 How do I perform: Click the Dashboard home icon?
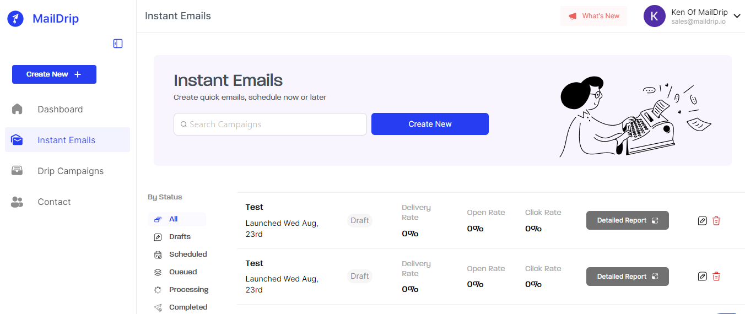pos(17,109)
